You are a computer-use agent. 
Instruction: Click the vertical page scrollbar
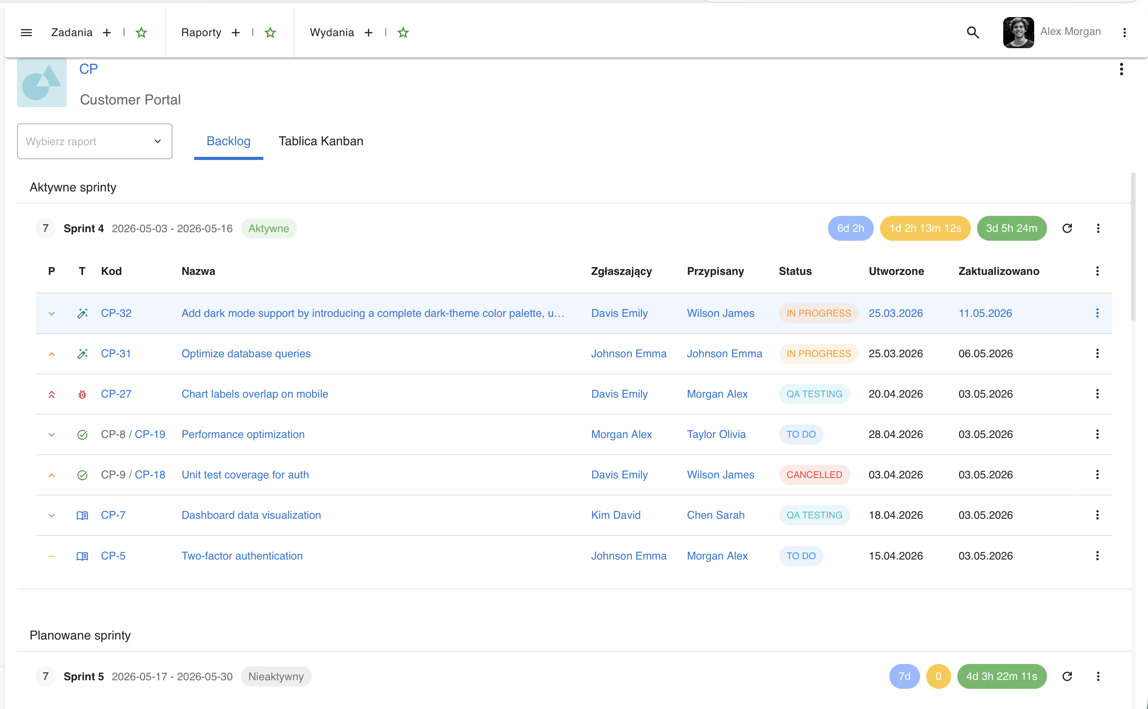pyautogui.click(x=1133, y=247)
